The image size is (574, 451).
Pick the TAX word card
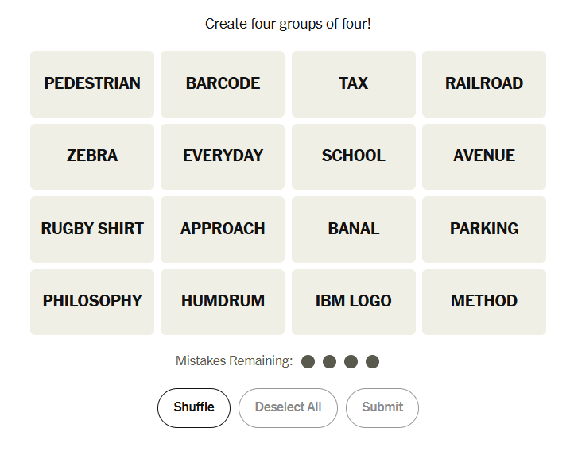pos(353,83)
